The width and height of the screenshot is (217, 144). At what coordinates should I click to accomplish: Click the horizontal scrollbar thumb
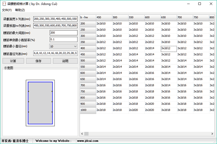point(86,134)
